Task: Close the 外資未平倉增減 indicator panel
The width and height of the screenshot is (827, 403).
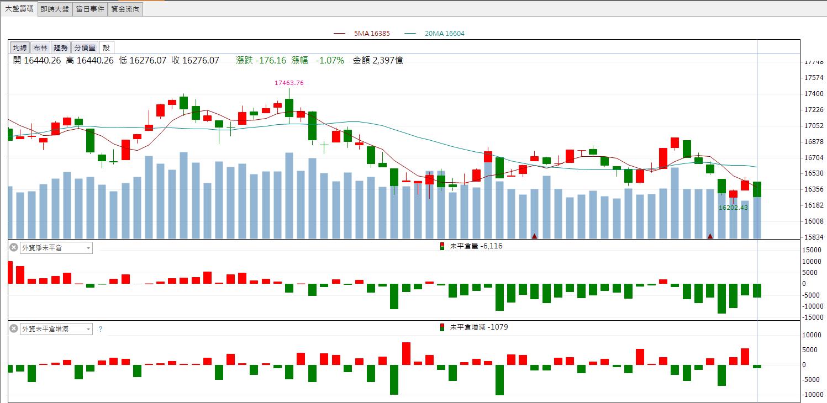Action: (14, 328)
